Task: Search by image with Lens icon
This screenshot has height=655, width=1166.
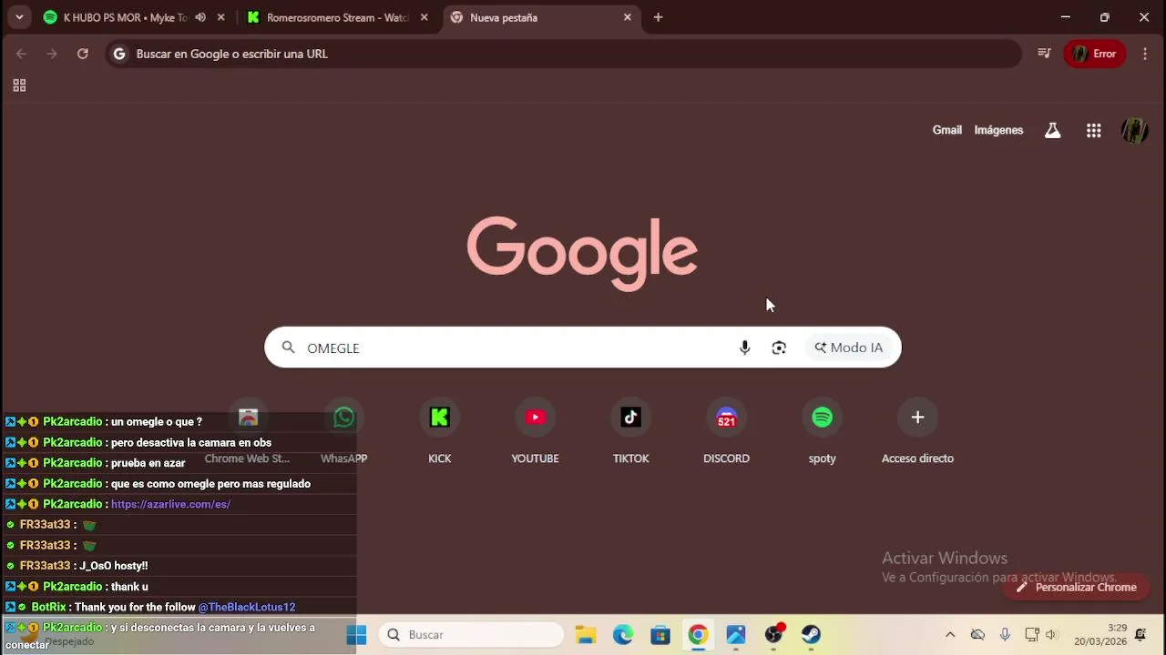Action: pyautogui.click(x=779, y=348)
